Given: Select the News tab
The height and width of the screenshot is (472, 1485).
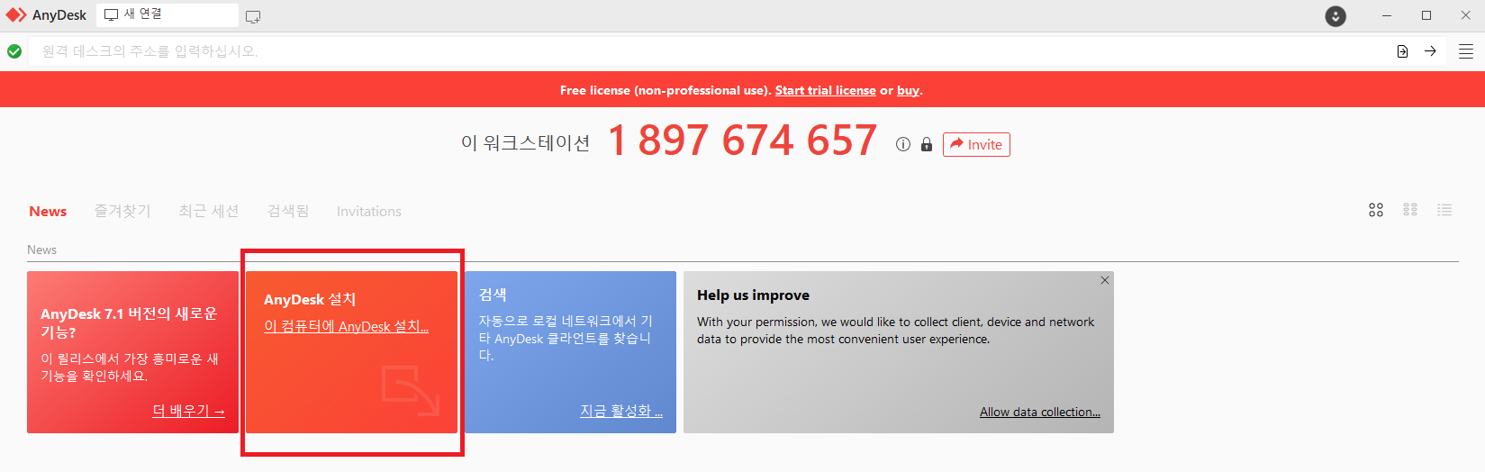Looking at the screenshot, I should click(48, 212).
